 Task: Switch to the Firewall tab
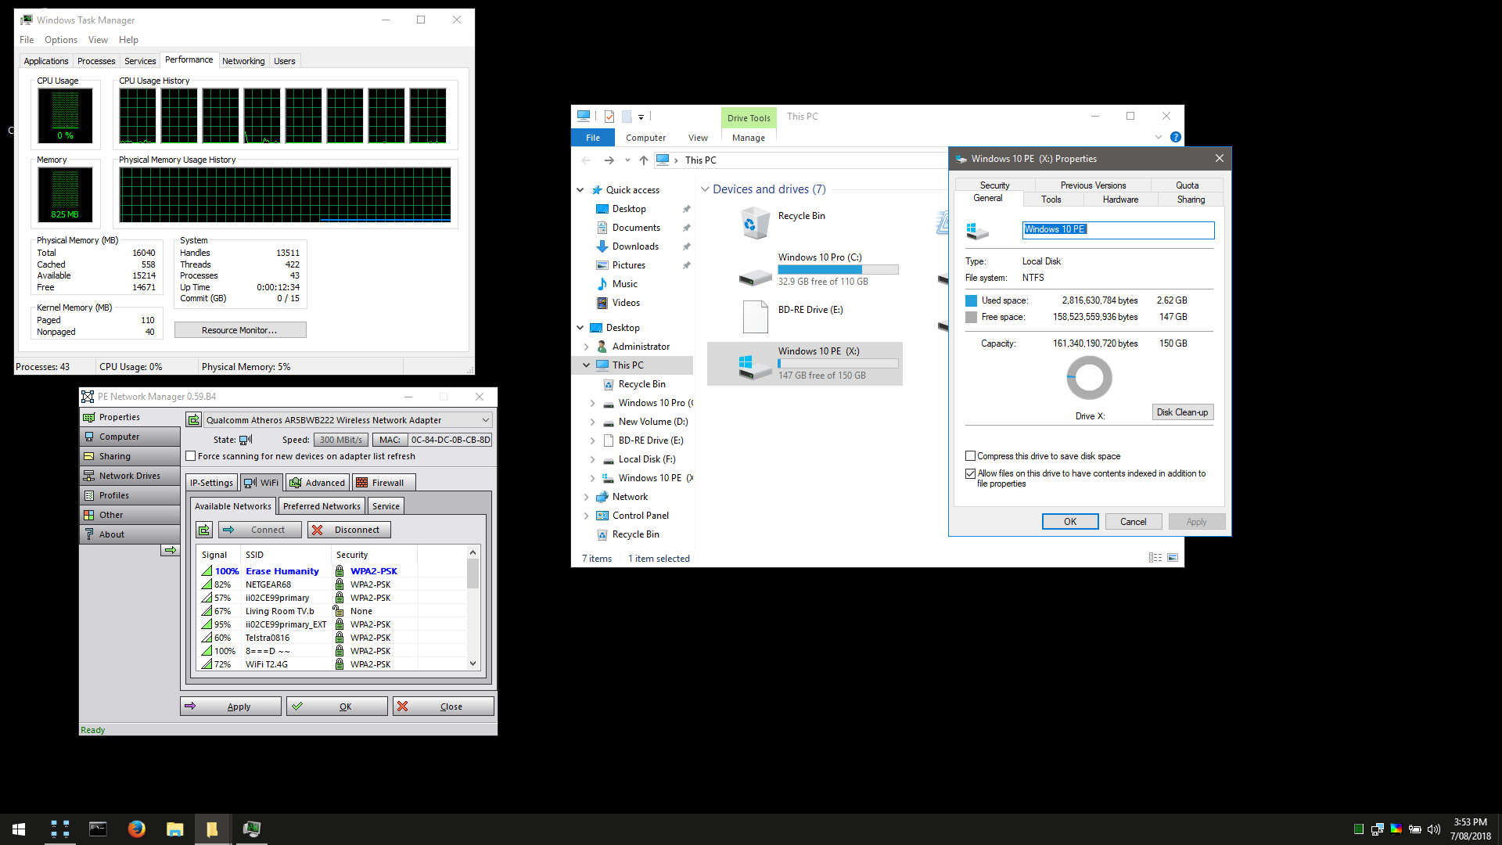(384, 483)
